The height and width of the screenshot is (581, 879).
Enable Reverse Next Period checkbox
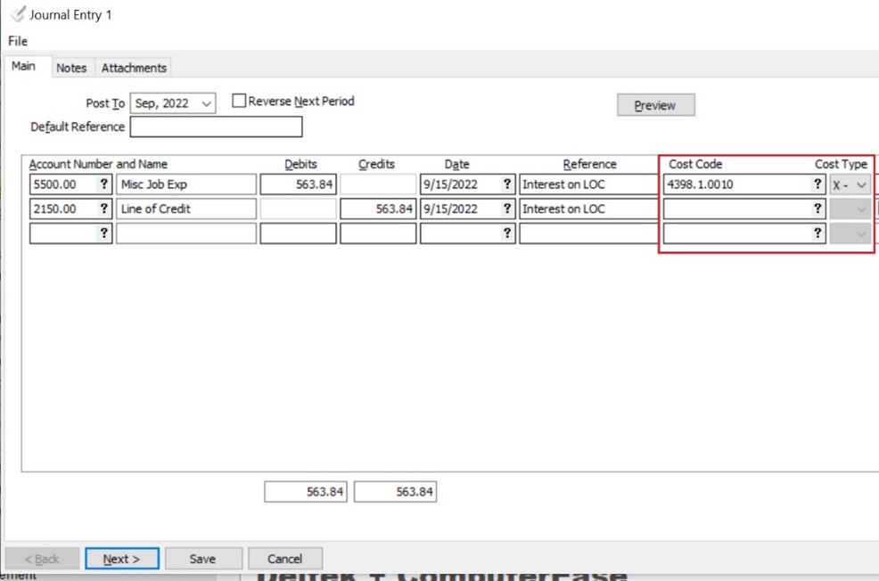[x=239, y=102]
